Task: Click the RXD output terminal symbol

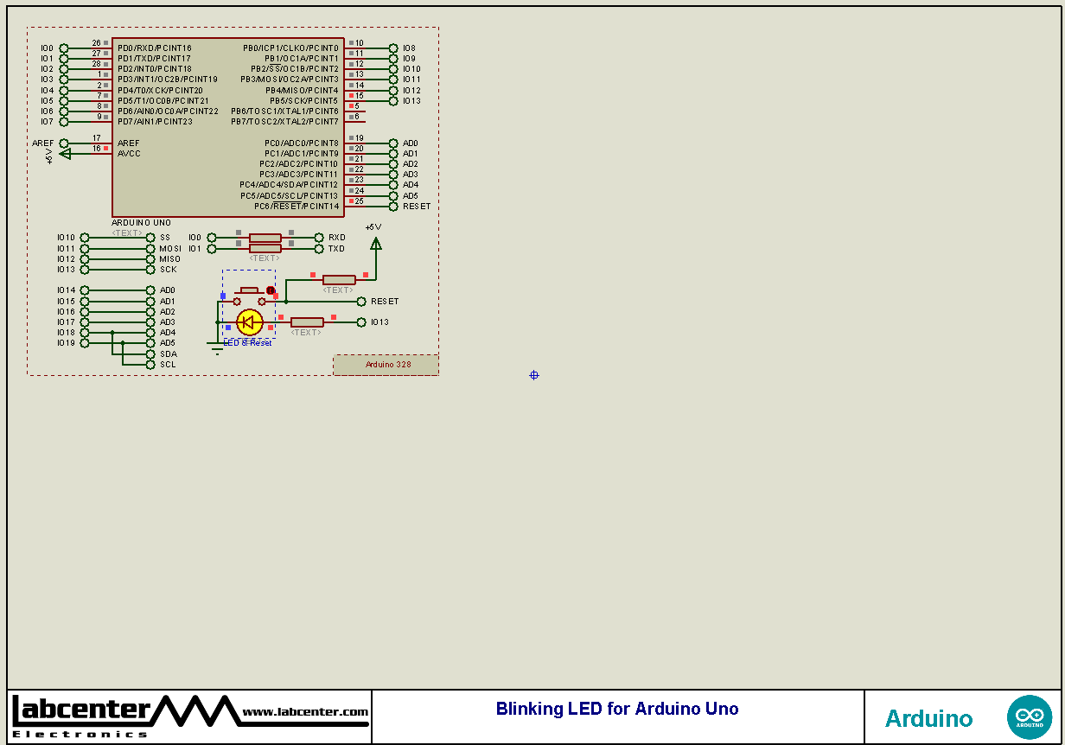Action: click(317, 237)
